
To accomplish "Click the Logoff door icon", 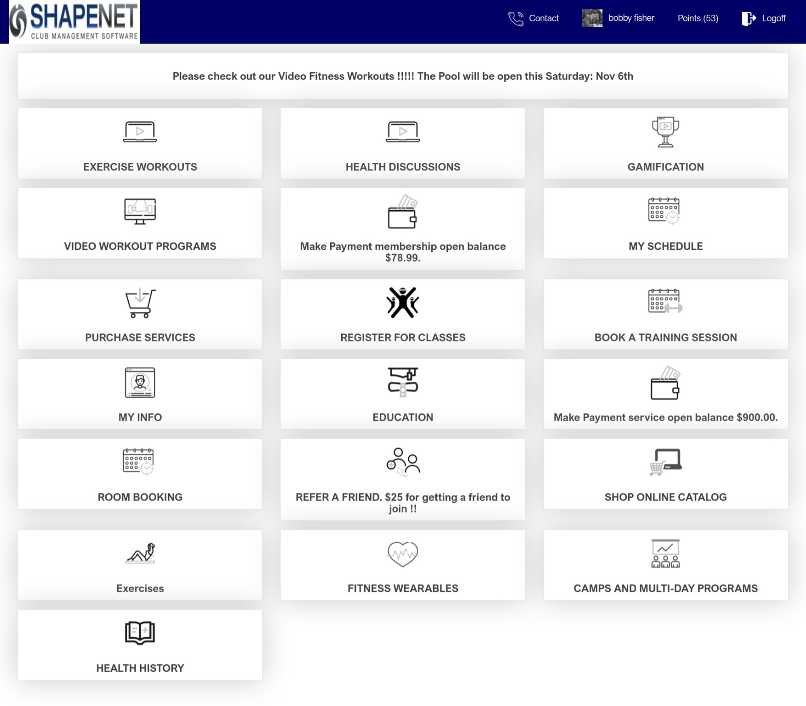I will tap(749, 18).
